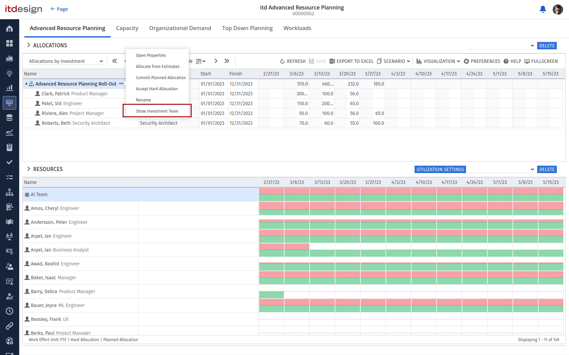The width and height of the screenshot is (569, 355).
Task: Open the user profile avatar
Action: tap(558, 9)
